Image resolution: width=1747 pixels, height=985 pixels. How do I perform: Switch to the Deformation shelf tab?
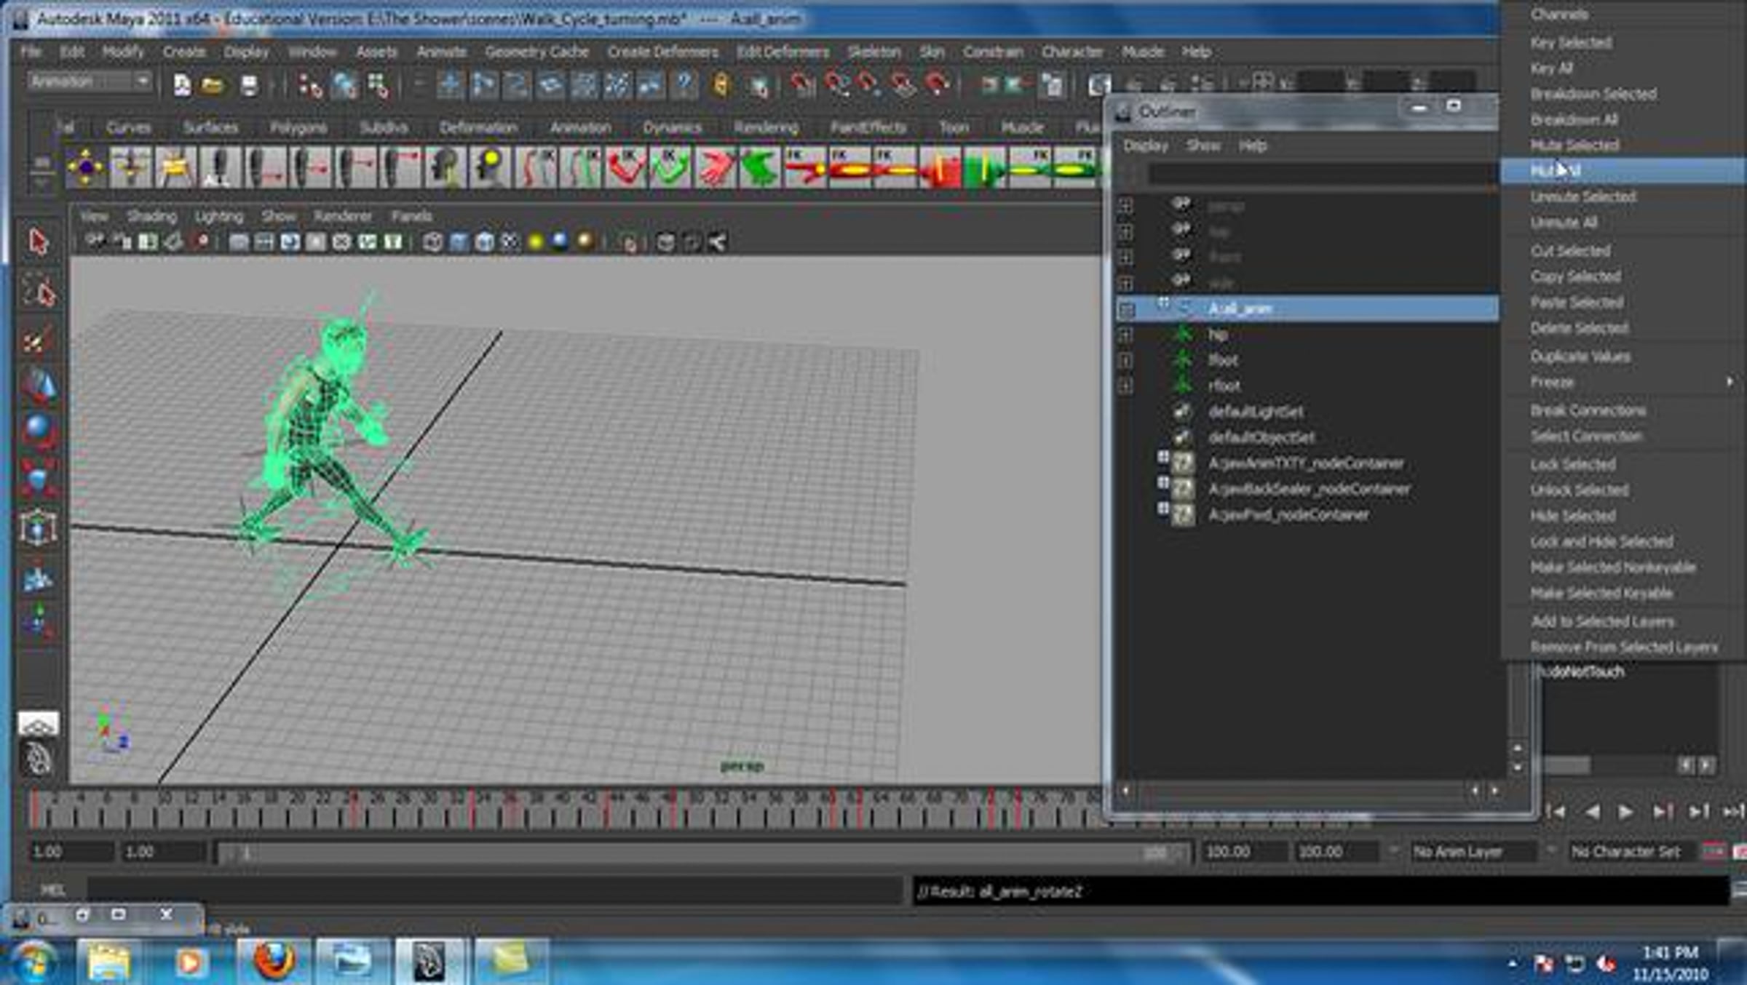478,127
